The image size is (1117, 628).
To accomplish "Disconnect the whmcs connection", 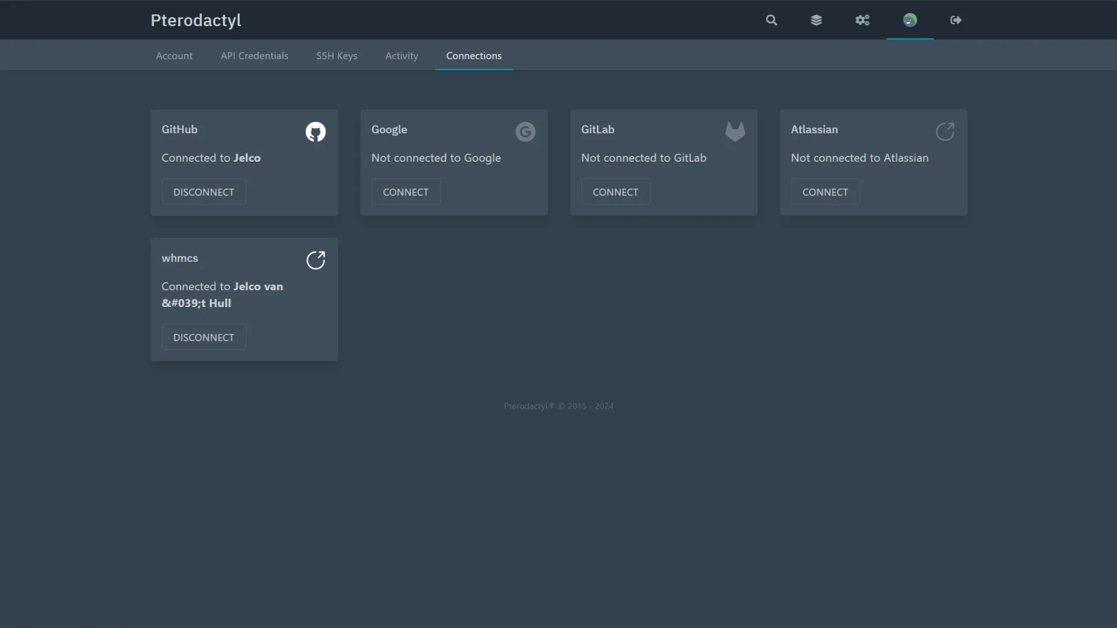I will [204, 337].
